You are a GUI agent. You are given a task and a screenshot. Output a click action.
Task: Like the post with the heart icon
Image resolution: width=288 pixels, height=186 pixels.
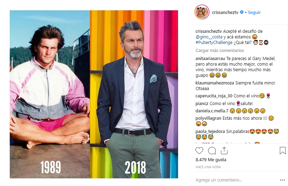pos(199,151)
